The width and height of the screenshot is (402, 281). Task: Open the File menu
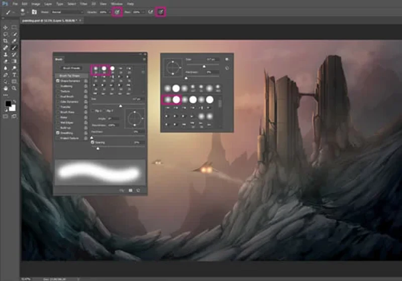tap(15, 4)
